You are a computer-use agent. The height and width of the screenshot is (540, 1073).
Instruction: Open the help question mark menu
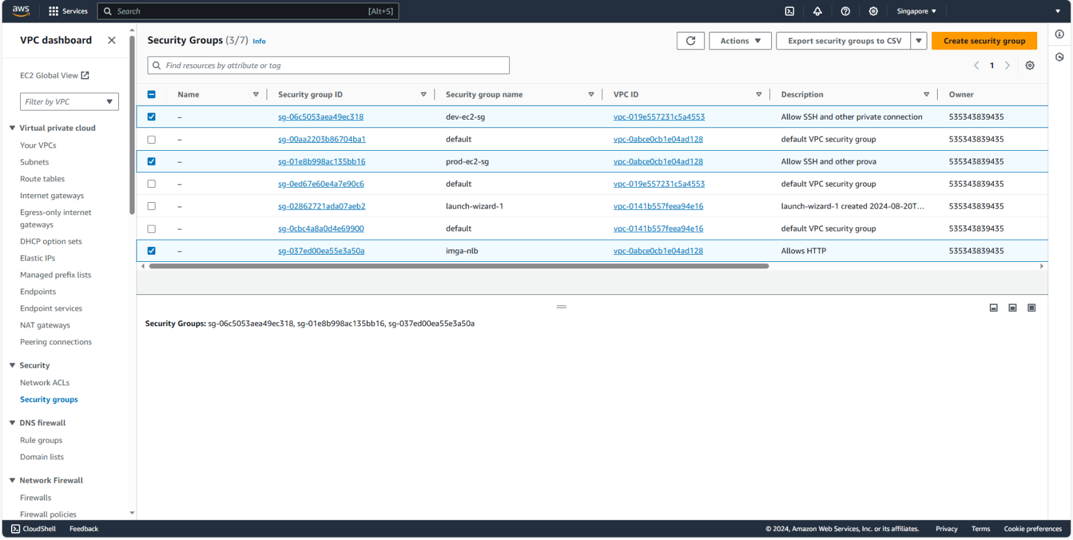(845, 11)
